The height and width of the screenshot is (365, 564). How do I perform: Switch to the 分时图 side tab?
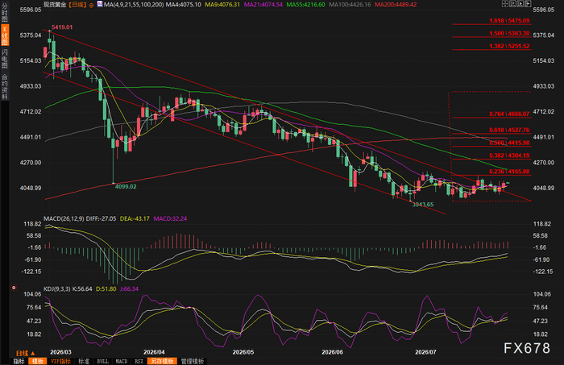(5, 13)
